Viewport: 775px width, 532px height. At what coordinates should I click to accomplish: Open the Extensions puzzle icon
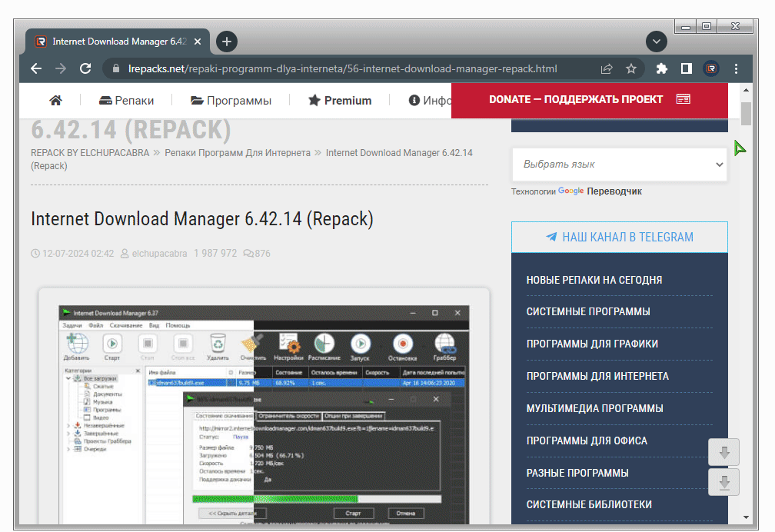click(x=661, y=68)
